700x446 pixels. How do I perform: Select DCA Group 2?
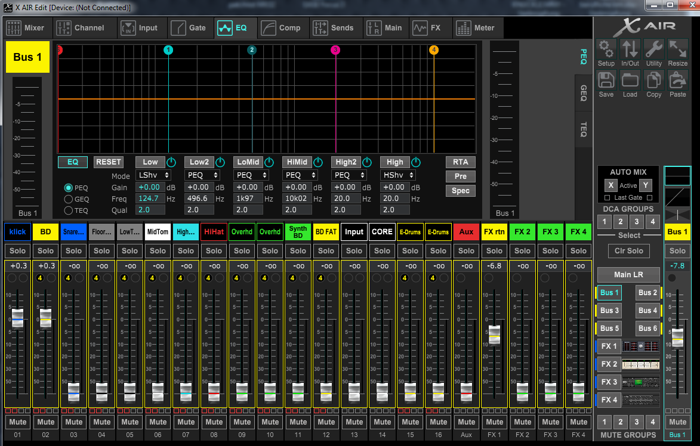click(621, 221)
